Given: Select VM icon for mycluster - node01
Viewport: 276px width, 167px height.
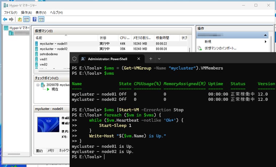Looking at the screenshot, I should [x=36, y=43].
